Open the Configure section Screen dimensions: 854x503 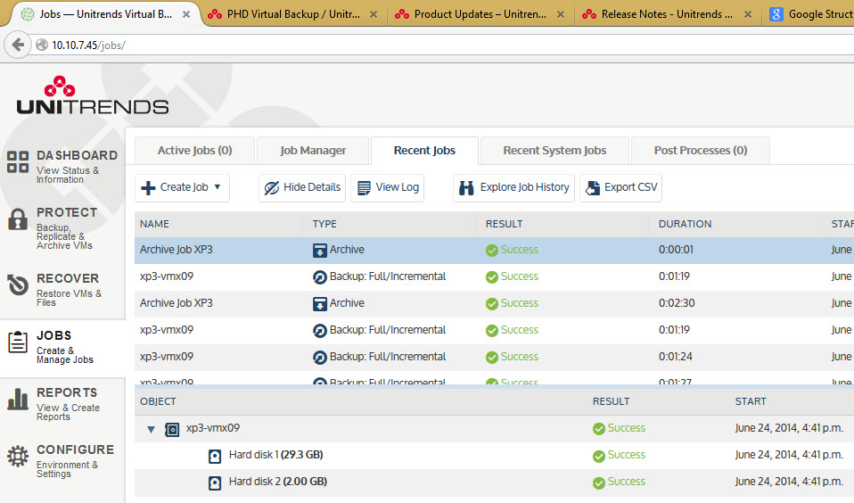pyautogui.click(x=62, y=460)
